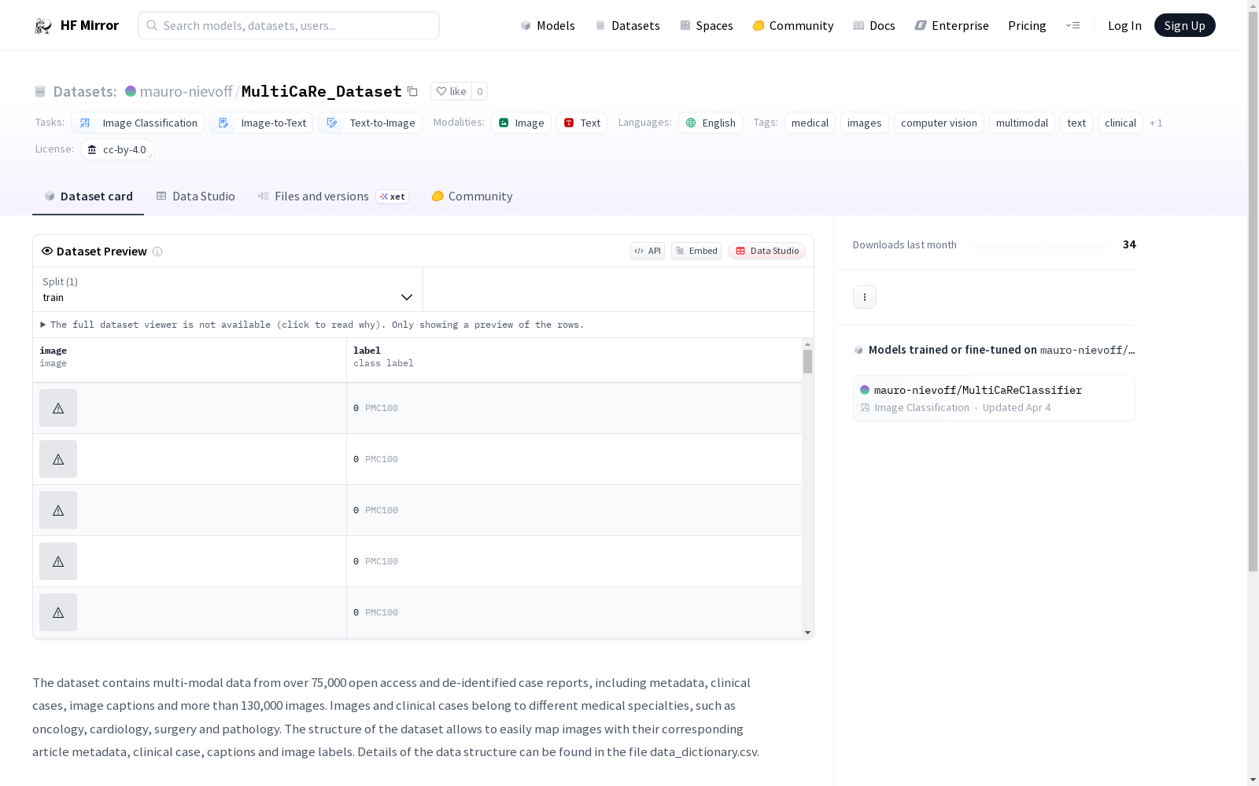Show the additional +1 tags

[1155, 123]
